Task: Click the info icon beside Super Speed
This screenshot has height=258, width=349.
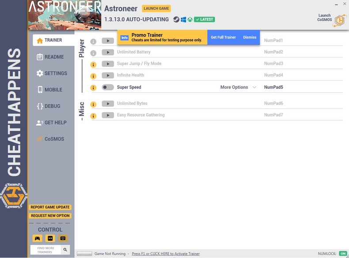Action: (93, 88)
